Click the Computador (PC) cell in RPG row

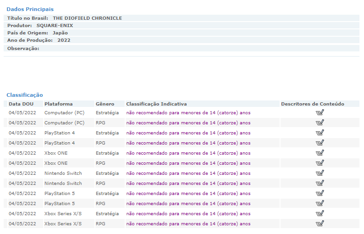(64, 123)
